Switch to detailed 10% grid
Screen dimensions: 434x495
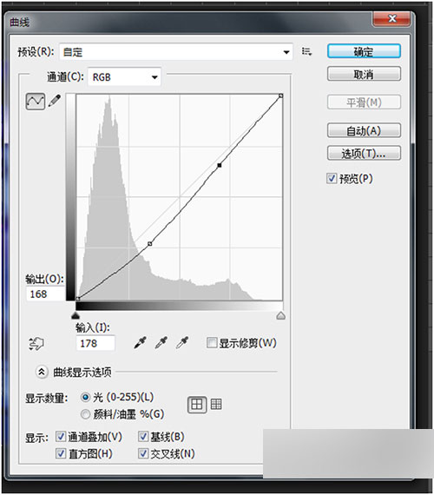pyautogui.click(x=216, y=404)
